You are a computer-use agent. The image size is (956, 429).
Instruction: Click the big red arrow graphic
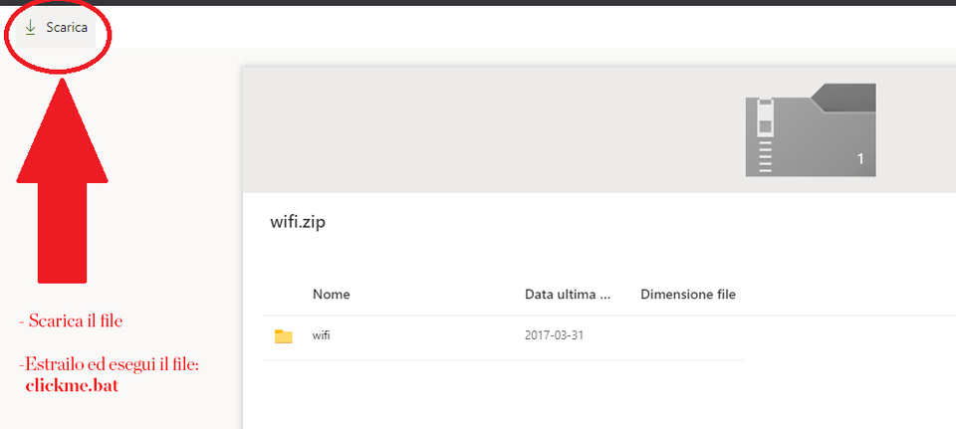pos(63,189)
